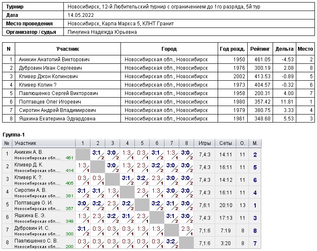This screenshot has height=251, width=317.
Task: Click the 'Участник' header of the participants table
Action: click(x=68, y=49)
